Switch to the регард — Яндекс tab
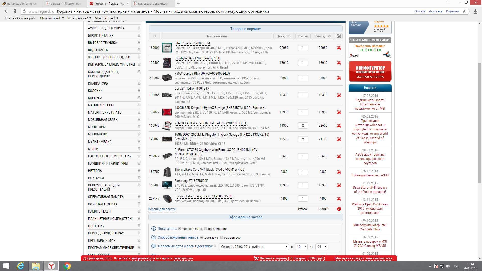The width and height of the screenshot is (482, 271). [x=66, y=3]
